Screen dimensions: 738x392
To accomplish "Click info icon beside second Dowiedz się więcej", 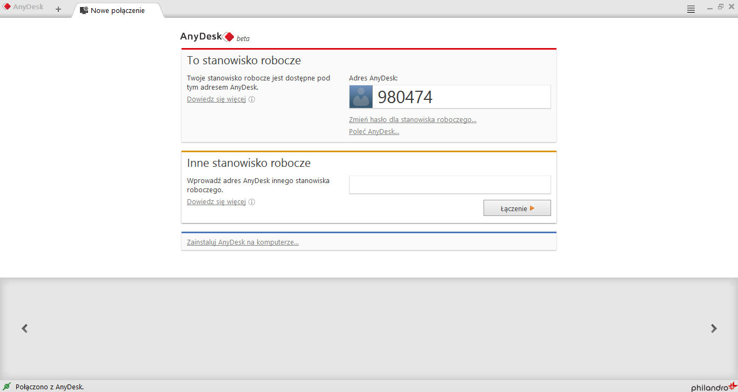I will click(x=252, y=202).
